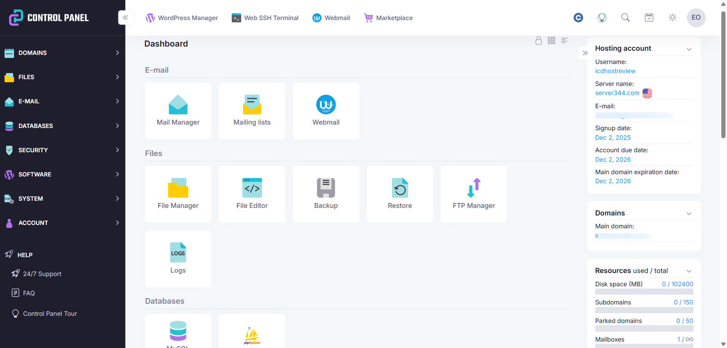Open the Restore tool
This screenshot has height=348, width=727.
click(400, 194)
